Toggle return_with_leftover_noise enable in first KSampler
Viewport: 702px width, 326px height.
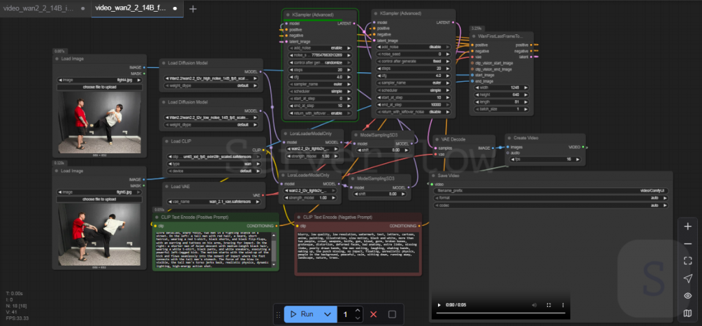tap(321, 113)
